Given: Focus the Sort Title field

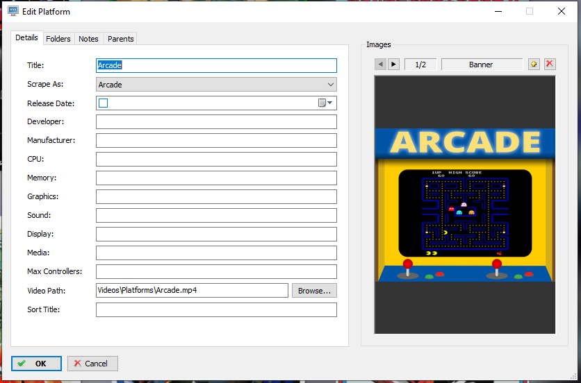Looking at the screenshot, I should (216, 309).
